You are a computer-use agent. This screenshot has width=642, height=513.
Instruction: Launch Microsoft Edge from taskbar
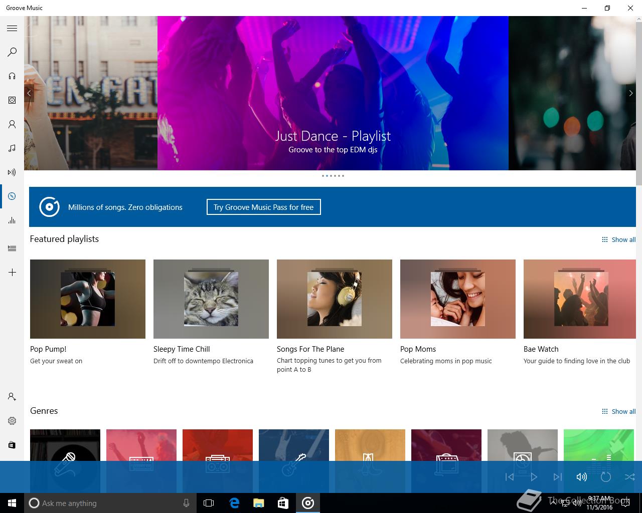234,503
